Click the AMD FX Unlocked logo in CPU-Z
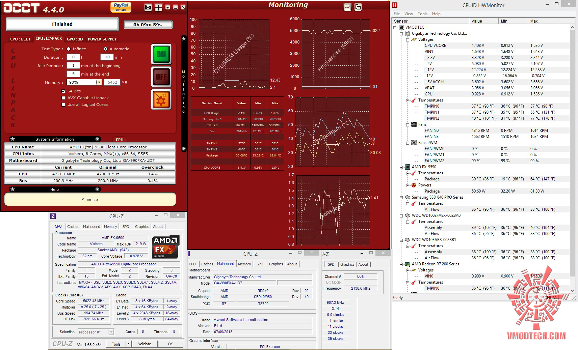 click(x=166, y=247)
